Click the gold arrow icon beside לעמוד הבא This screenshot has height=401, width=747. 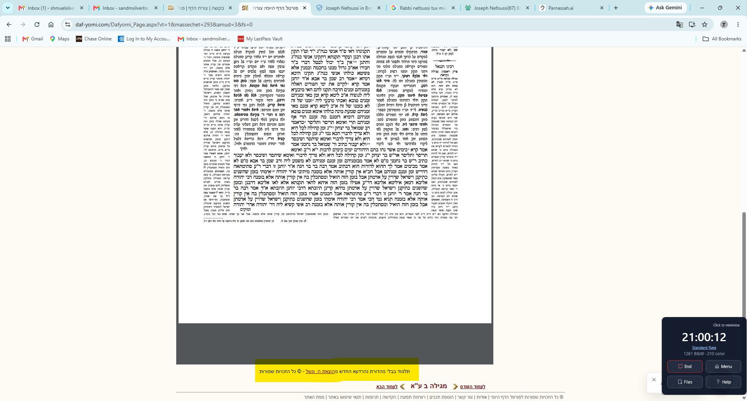pyautogui.click(x=403, y=387)
